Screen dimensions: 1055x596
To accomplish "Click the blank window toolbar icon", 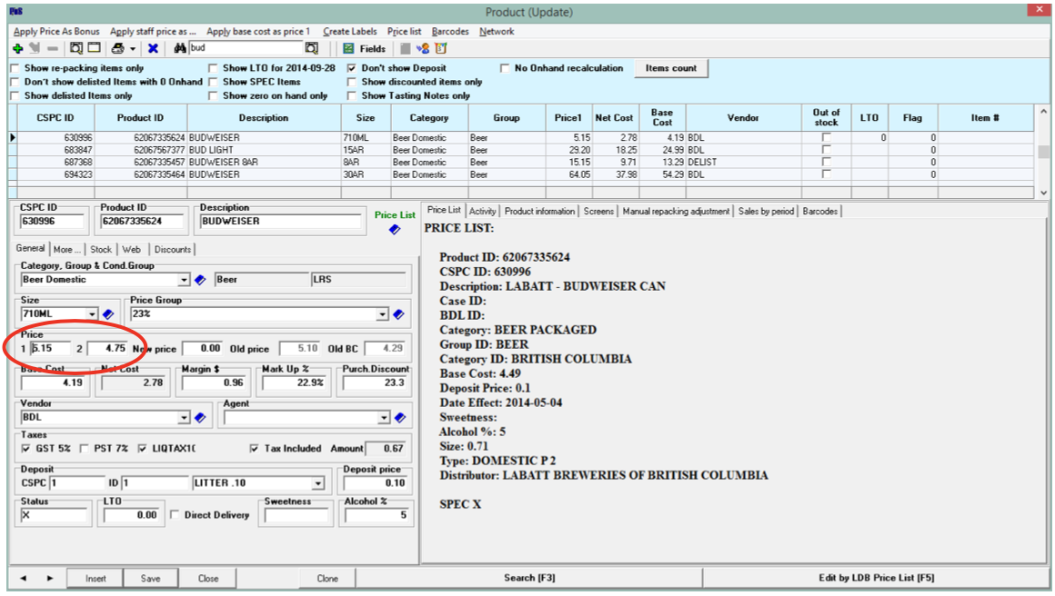I will [x=95, y=48].
